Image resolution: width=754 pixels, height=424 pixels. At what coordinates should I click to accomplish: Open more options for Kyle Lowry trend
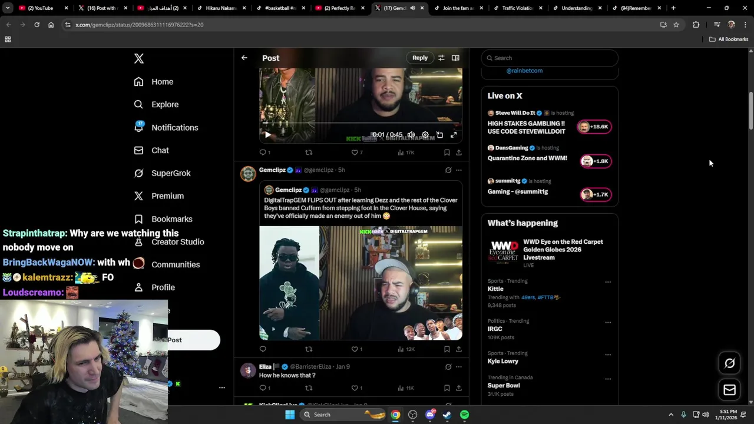[608, 355]
